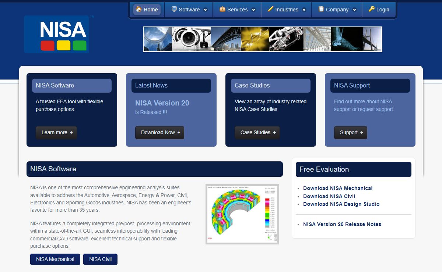
Task: Click the pencil icon beside Industries
Action: click(270, 9)
